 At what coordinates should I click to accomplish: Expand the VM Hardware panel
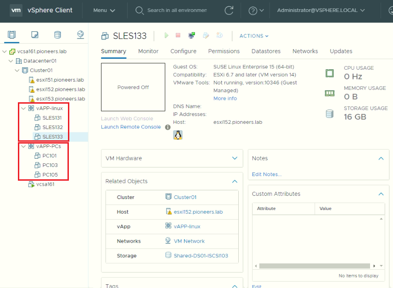pyautogui.click(x=235, y=158)
